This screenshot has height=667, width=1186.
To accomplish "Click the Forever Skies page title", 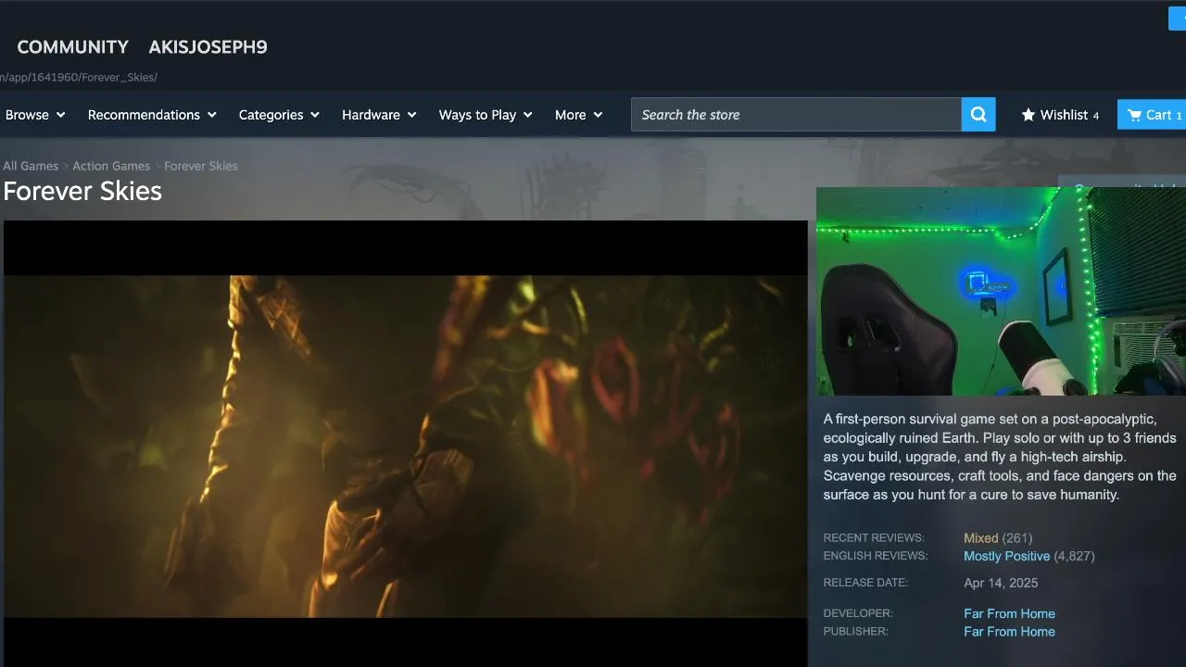I will tap(82, 191).
